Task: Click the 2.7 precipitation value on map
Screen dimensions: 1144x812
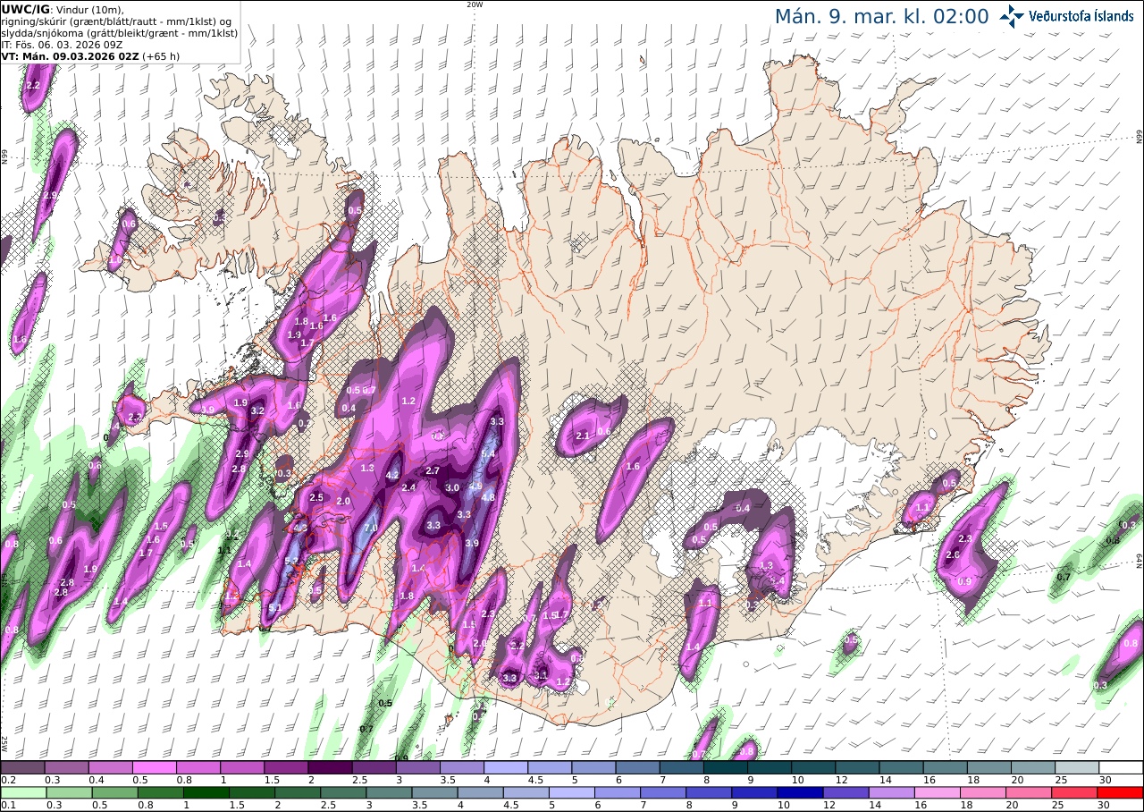Action: [x=433, y=470]
